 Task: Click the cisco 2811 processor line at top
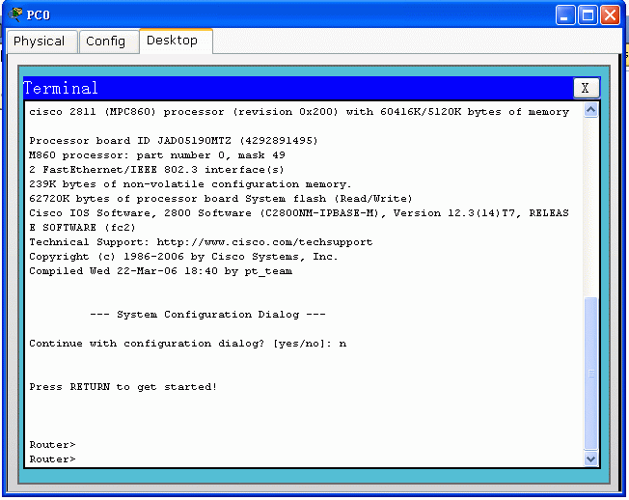click(298, 112)
